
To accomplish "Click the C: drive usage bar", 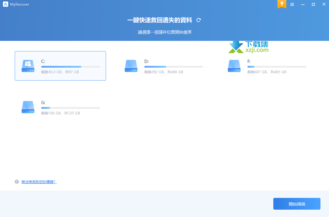I will click(71, 67).
